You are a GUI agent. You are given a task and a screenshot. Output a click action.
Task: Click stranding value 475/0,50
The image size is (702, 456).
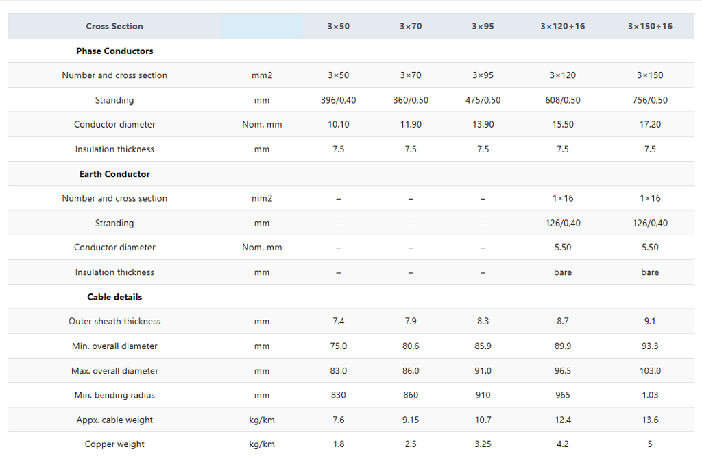(483, 100)
